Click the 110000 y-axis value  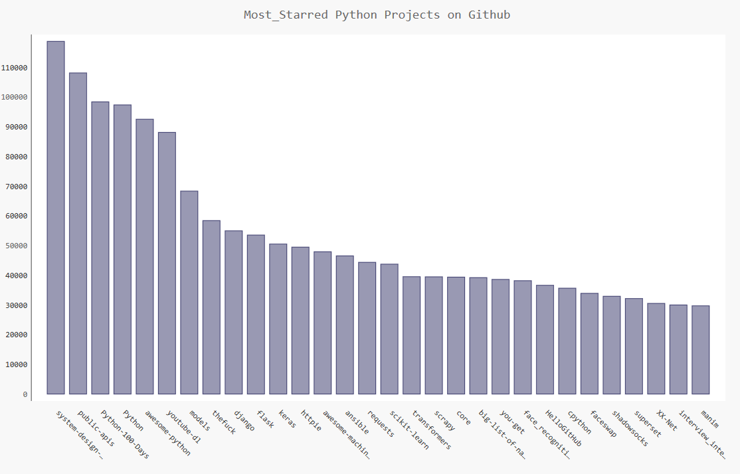click(x=14, y=68)
